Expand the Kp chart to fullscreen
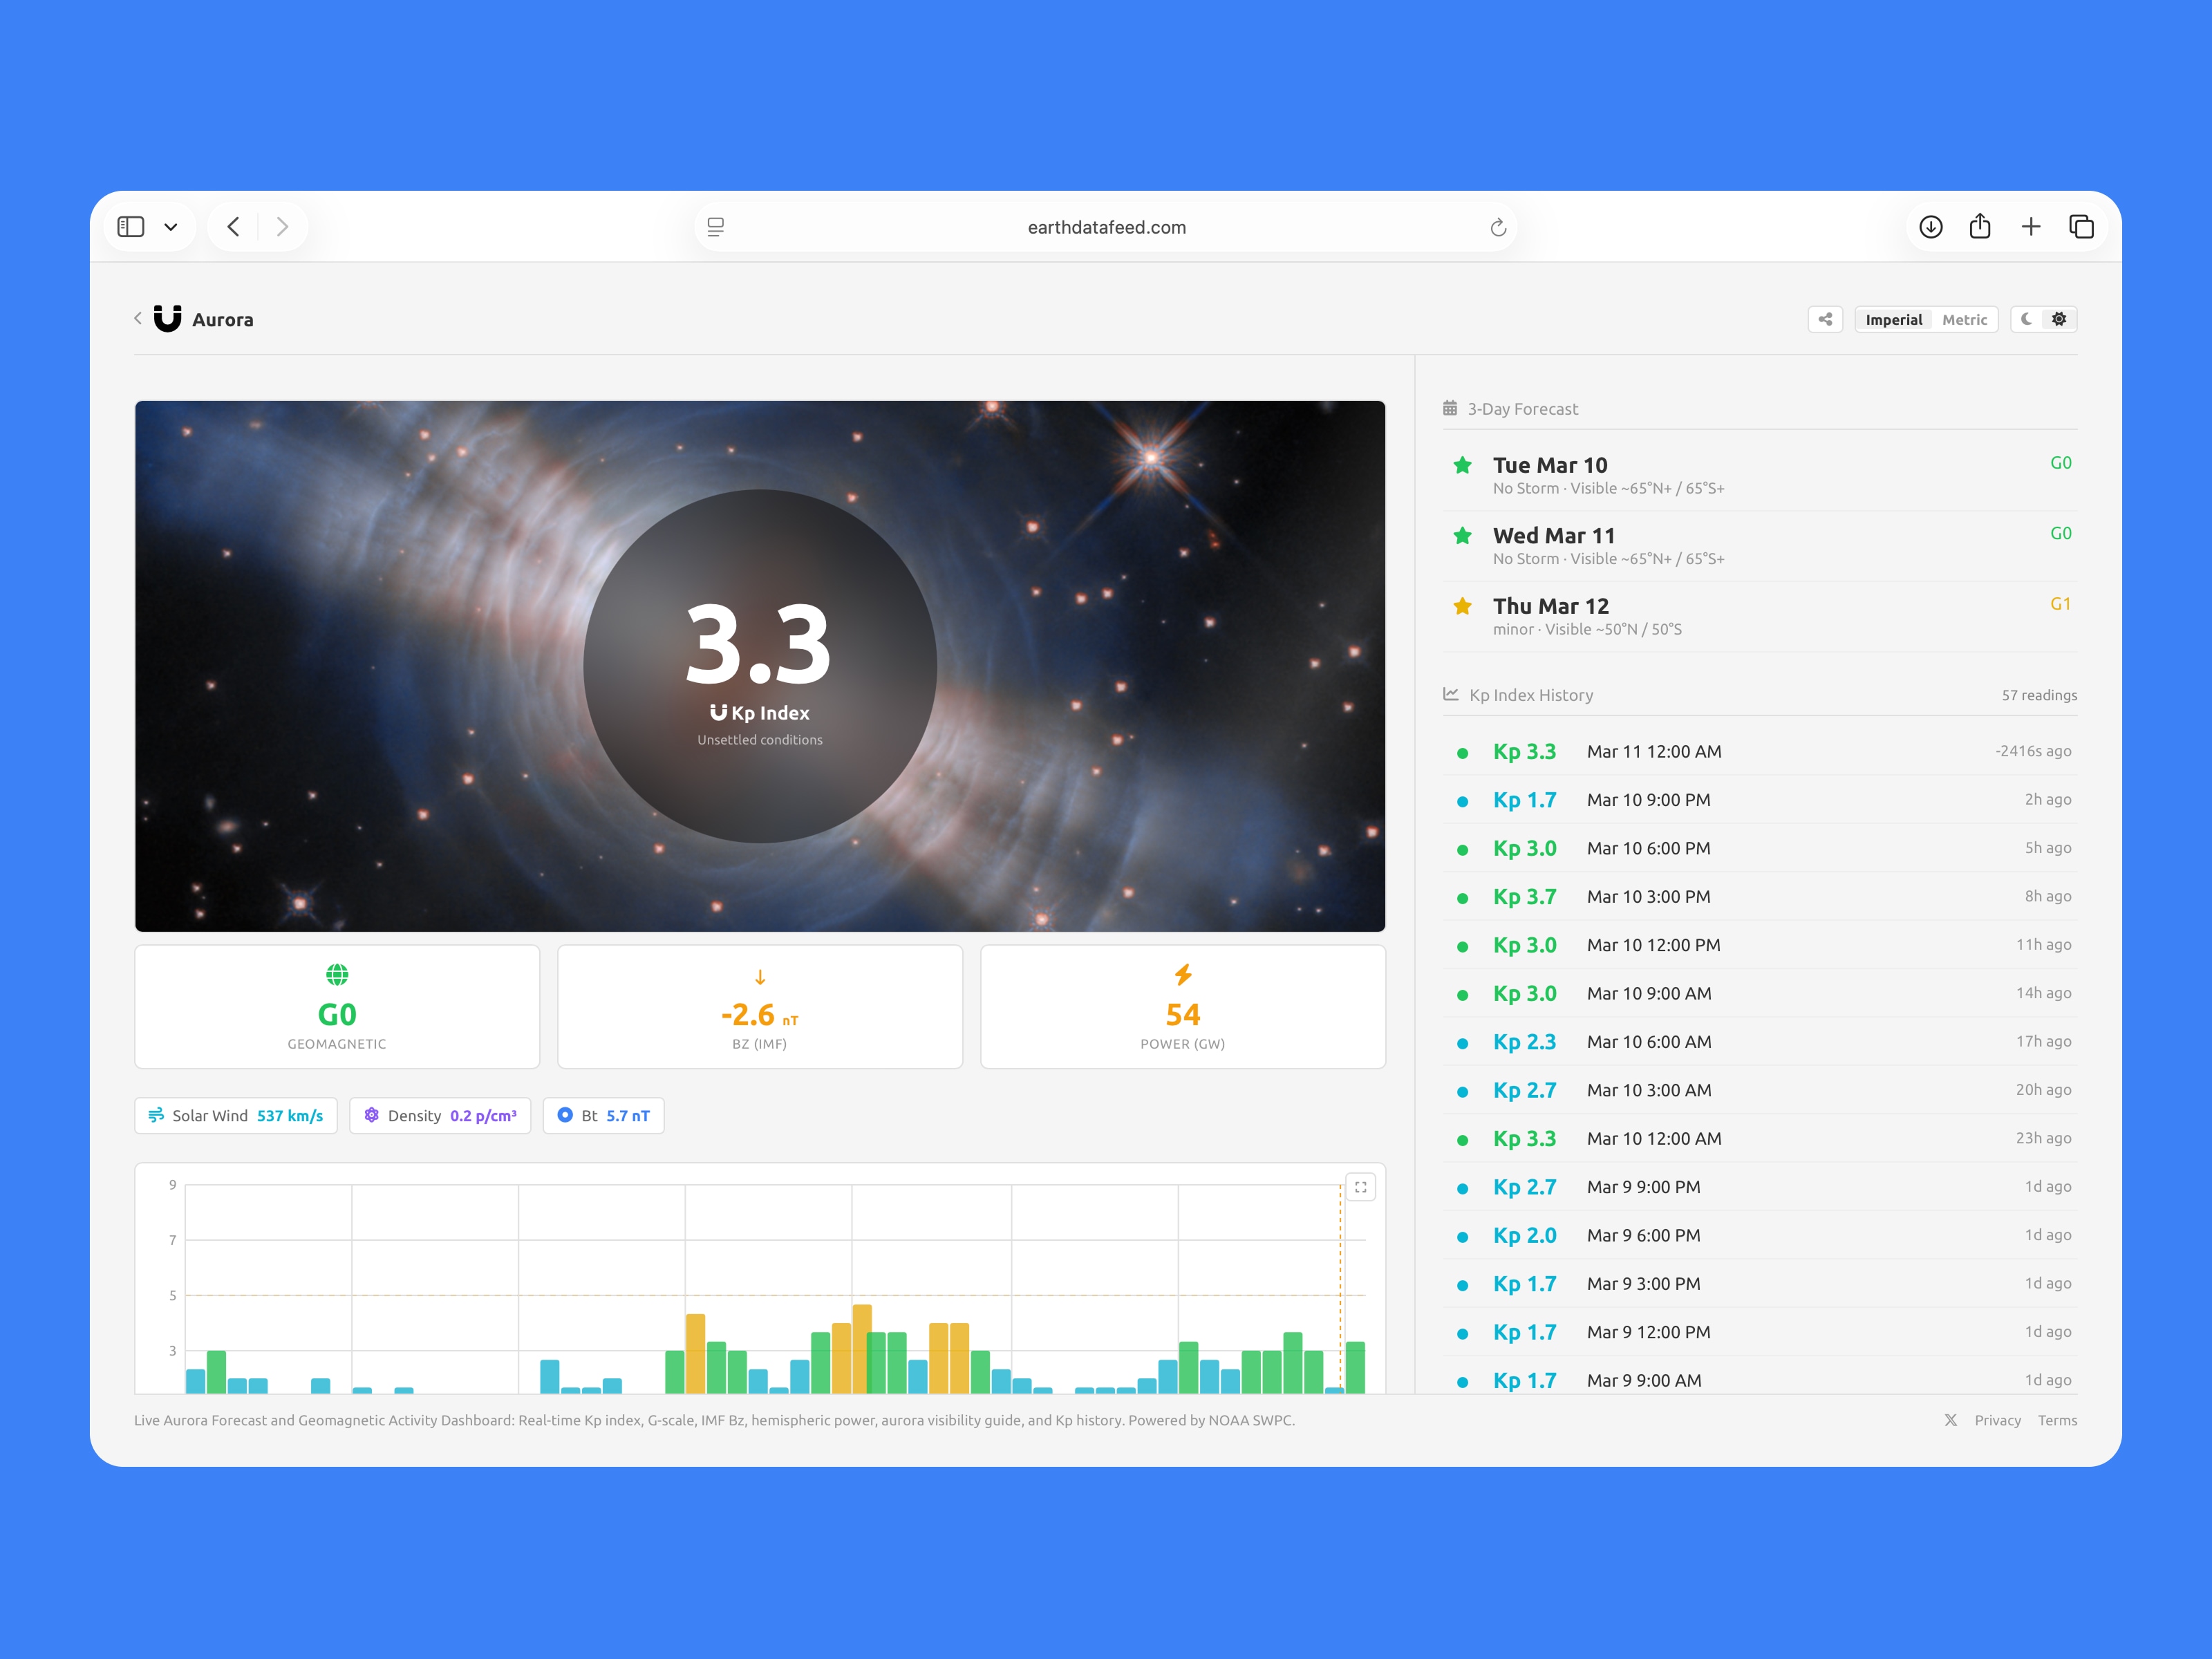 tap(1360, 1187)
